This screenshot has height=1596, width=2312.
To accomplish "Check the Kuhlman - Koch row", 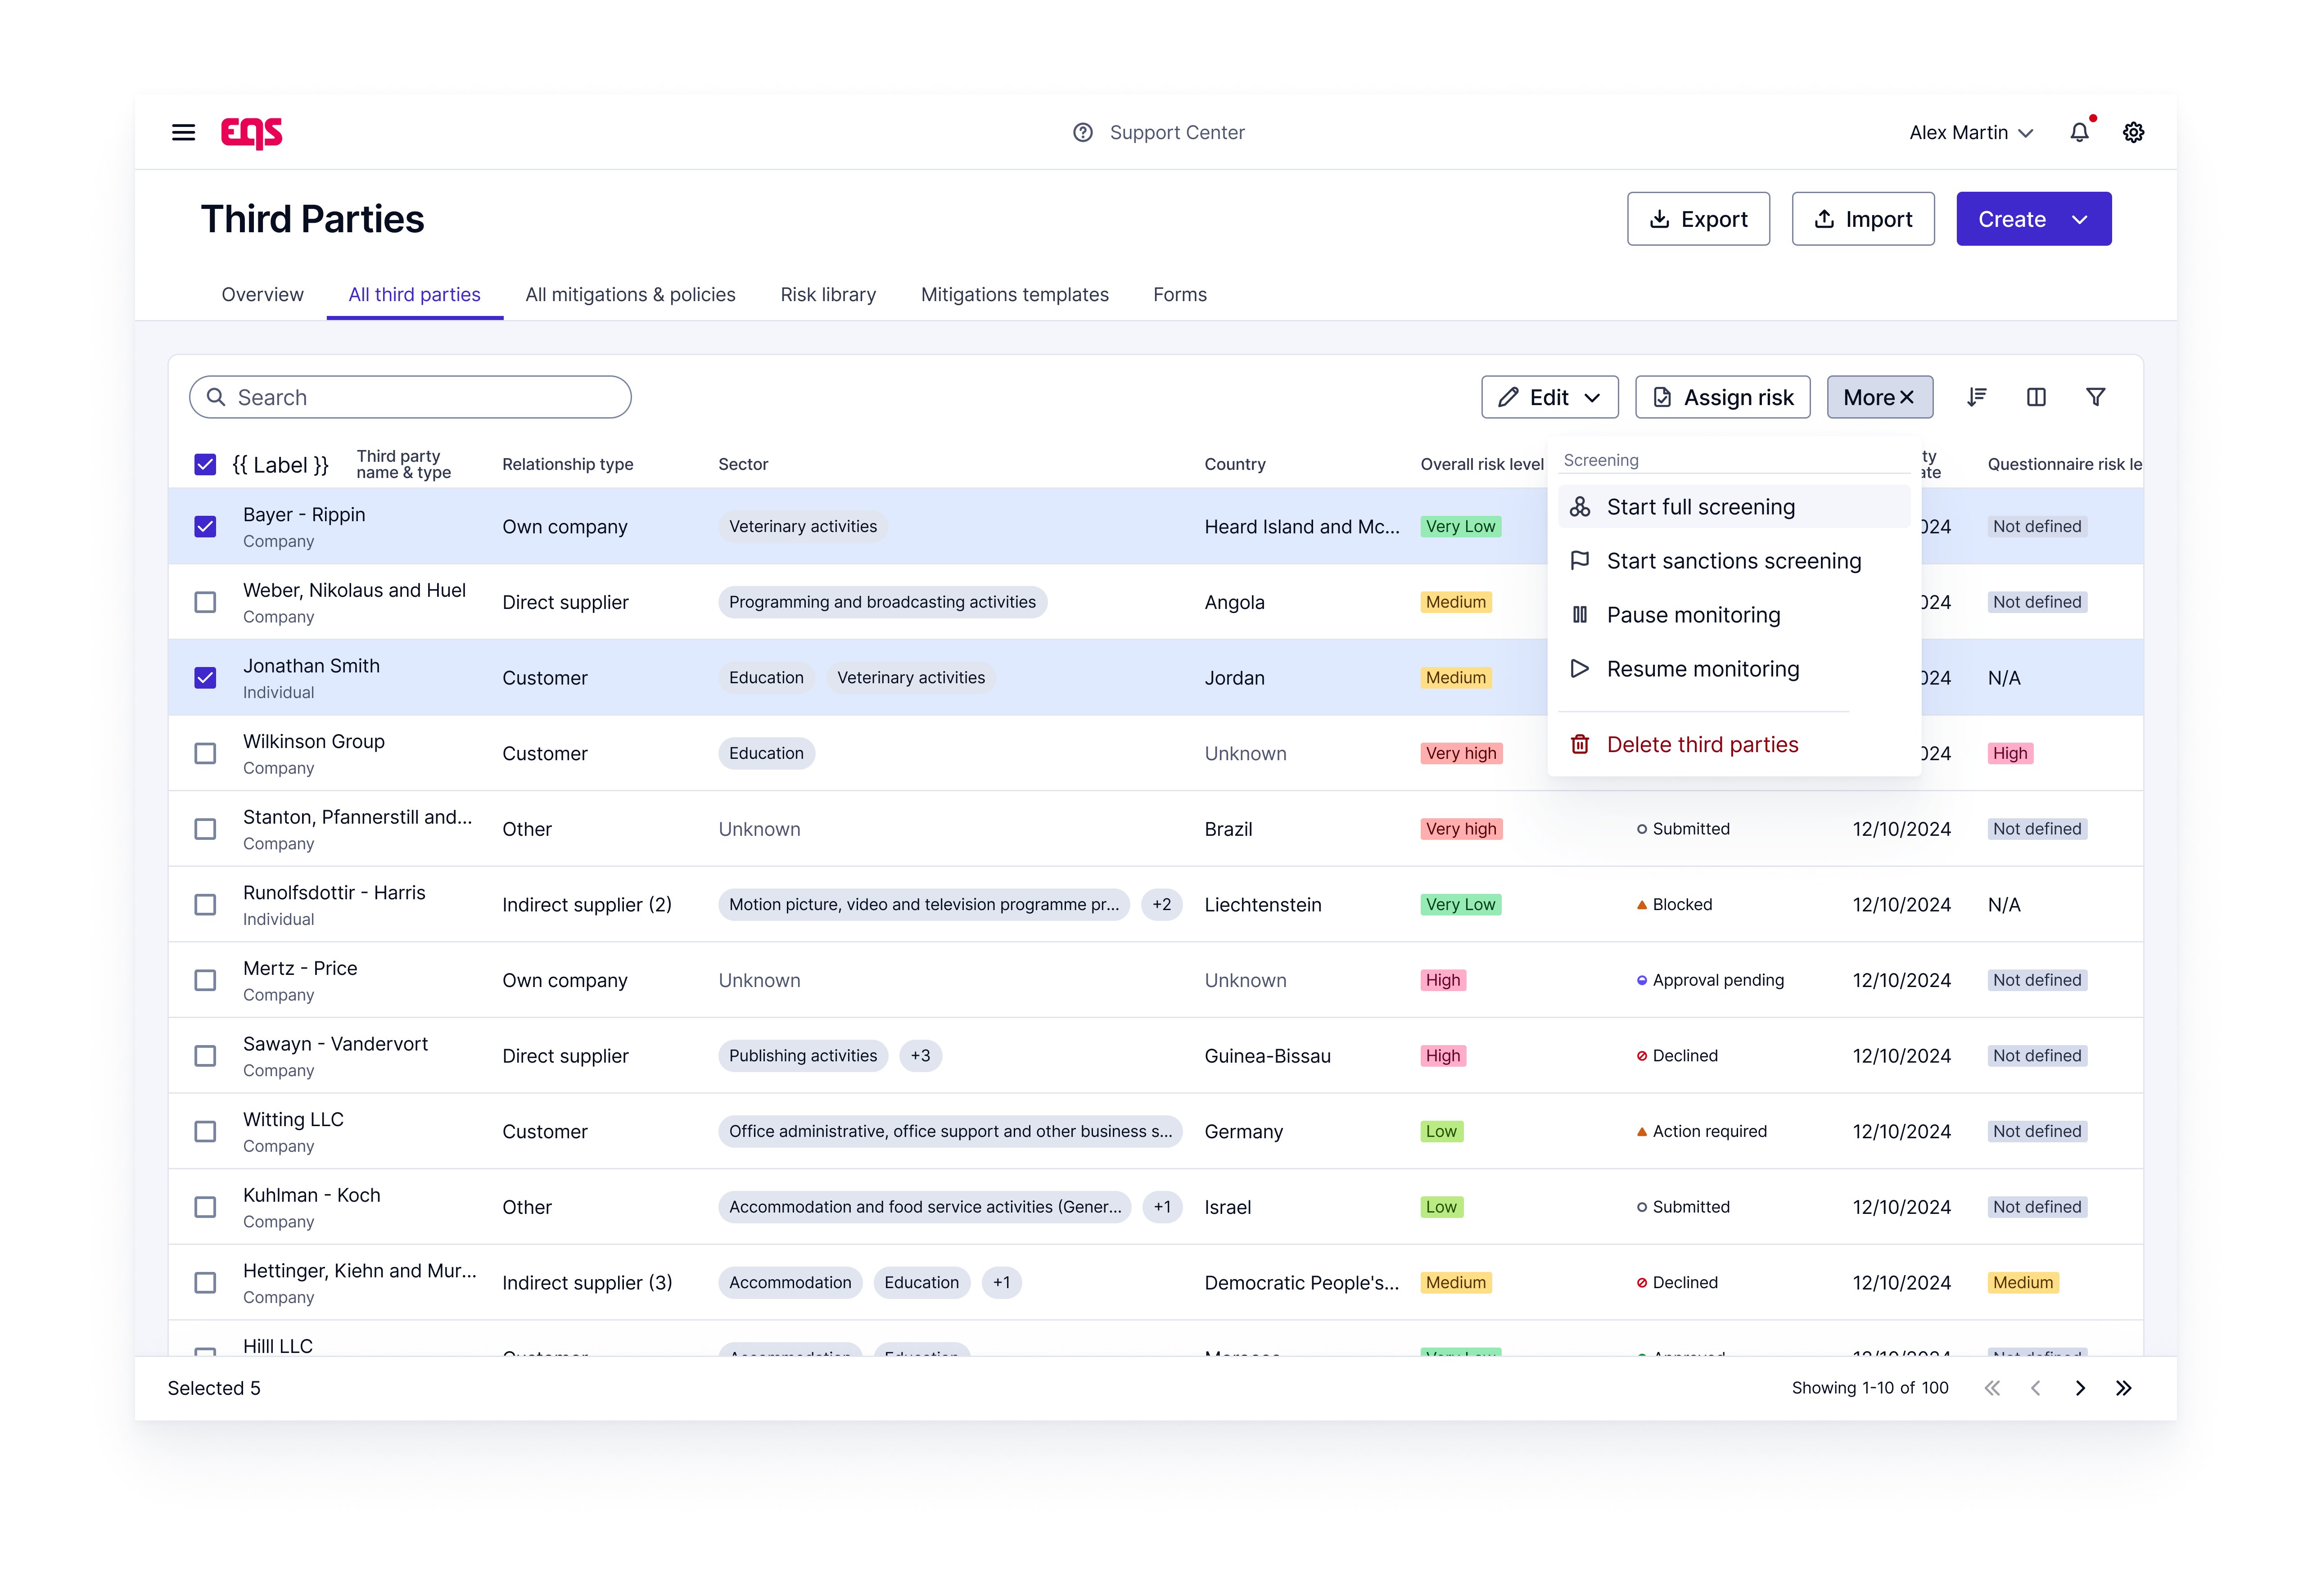I will (205, 1207).
